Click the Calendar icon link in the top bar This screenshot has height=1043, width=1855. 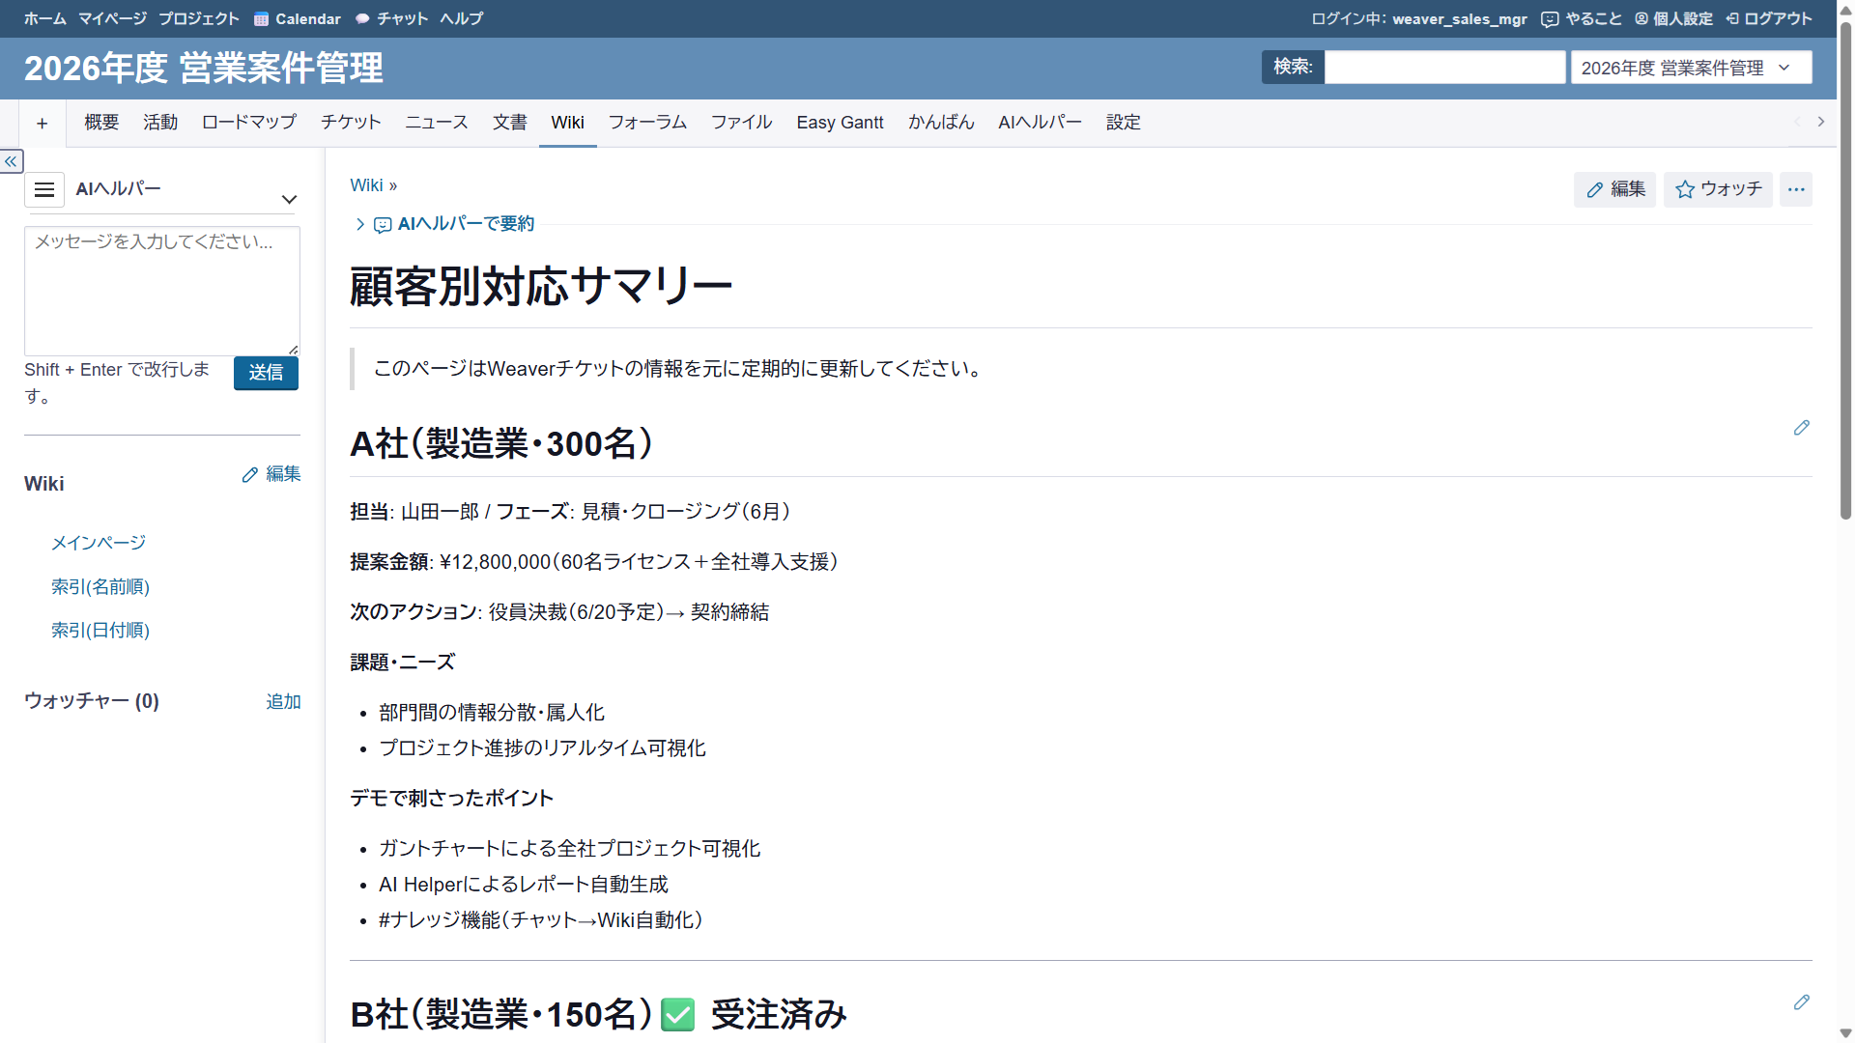298,18
